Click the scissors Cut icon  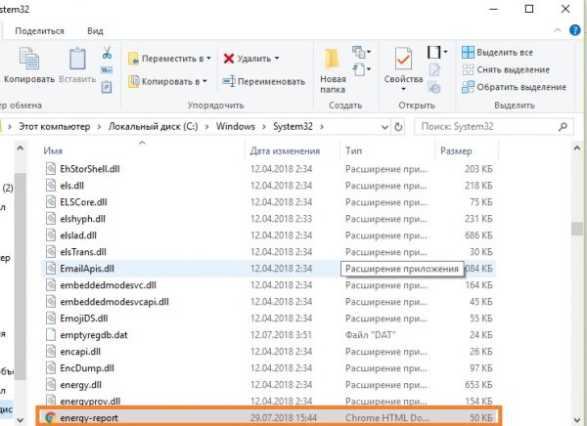(x=107, y=52)
